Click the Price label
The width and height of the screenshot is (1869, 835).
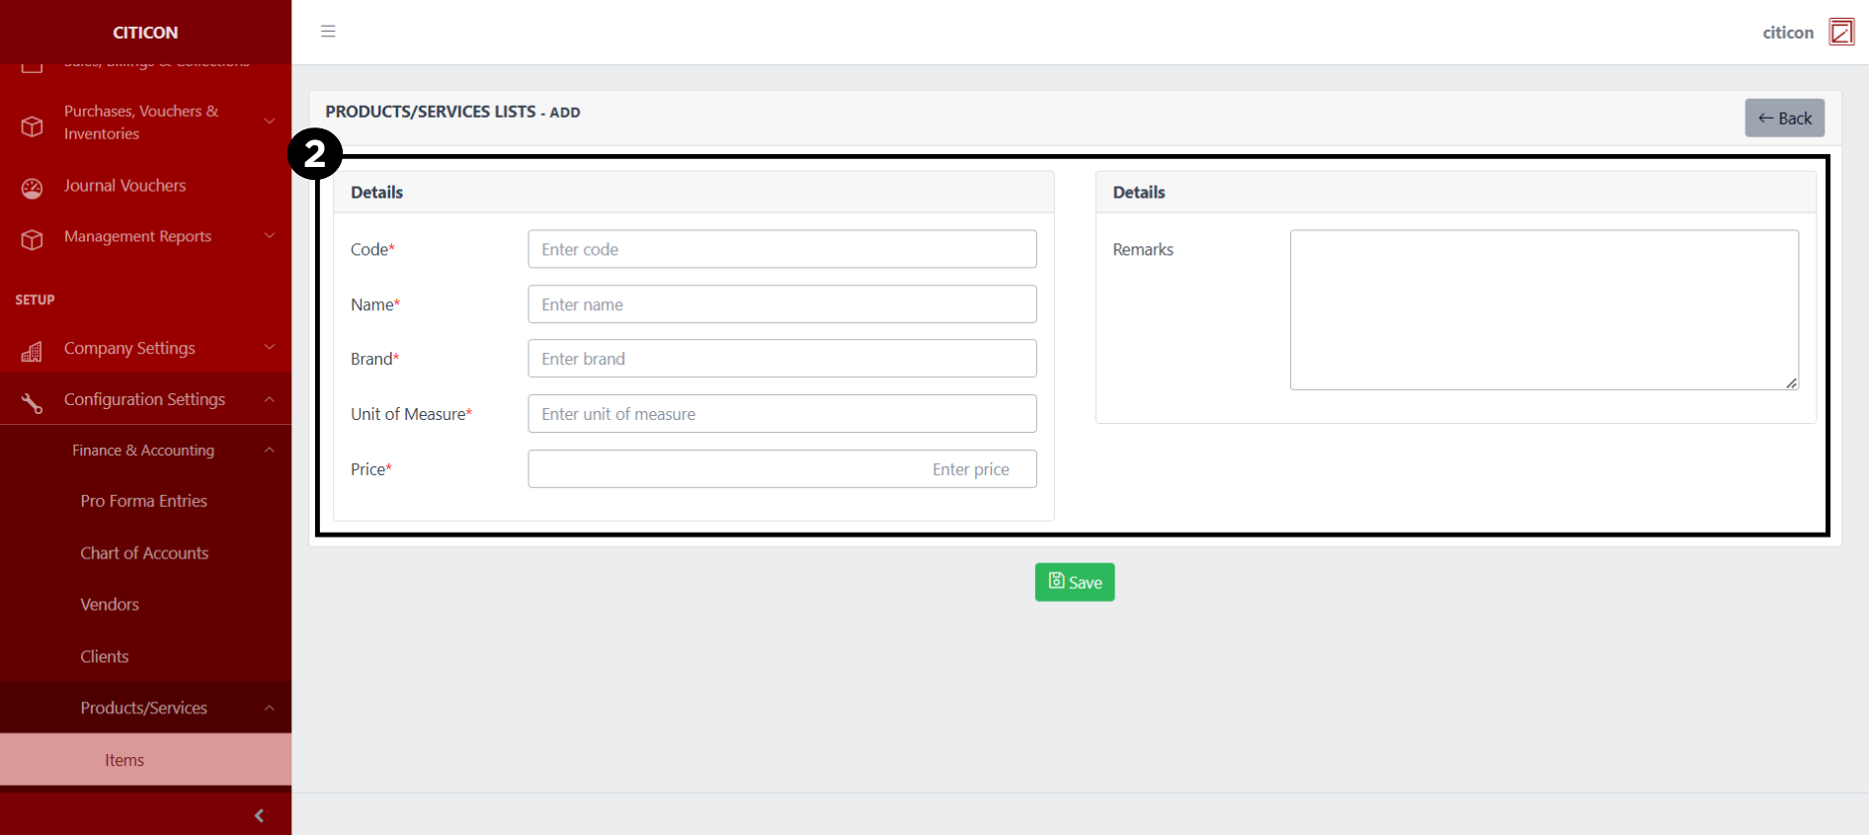[x=371, y=469]
